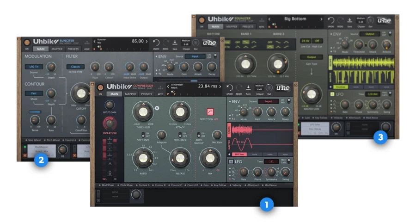The height and width of the screenshot is (223, 416).
Task: Click Mod Wheel source in Compressor modulation bar
Action: (106, 185)
